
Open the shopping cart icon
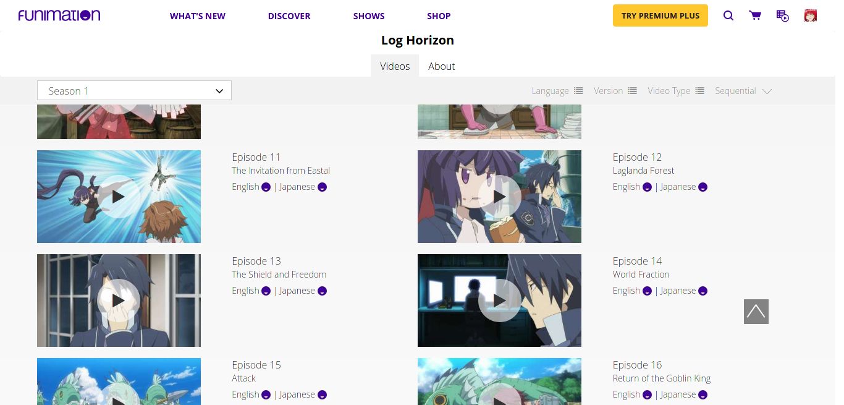click(x=755, y=15)
